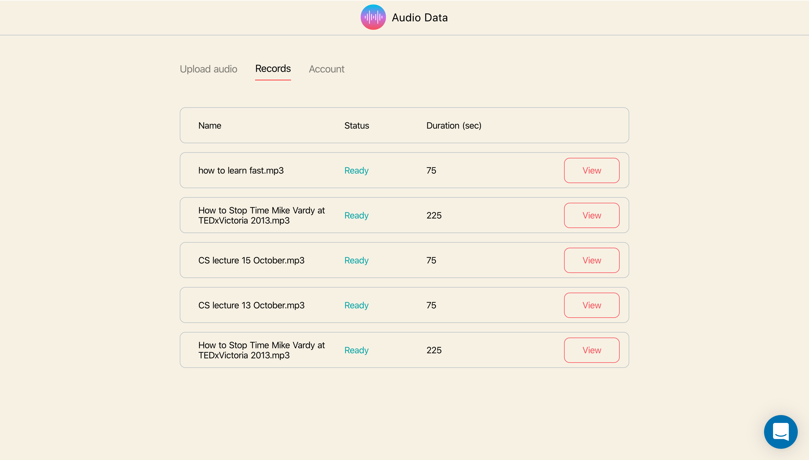This screenshot has height=460, width=809.
Task: View the CS lecture 13 October record
Action: 591,305
